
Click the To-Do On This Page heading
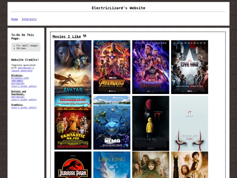coord(22,36)
